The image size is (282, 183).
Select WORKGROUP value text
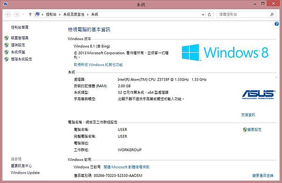pos(130,150)
